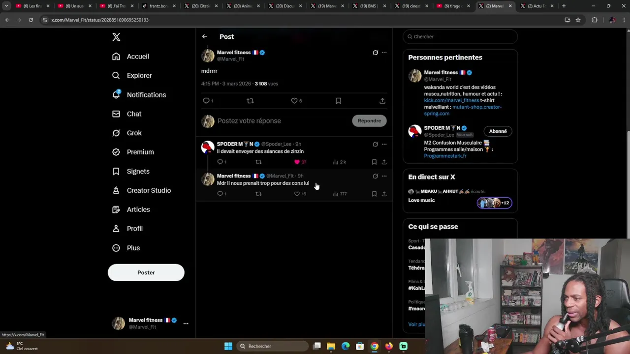Click Grok icon on SPODER M reply
This screenshot has height=354, width=630.
coord(375,144)
